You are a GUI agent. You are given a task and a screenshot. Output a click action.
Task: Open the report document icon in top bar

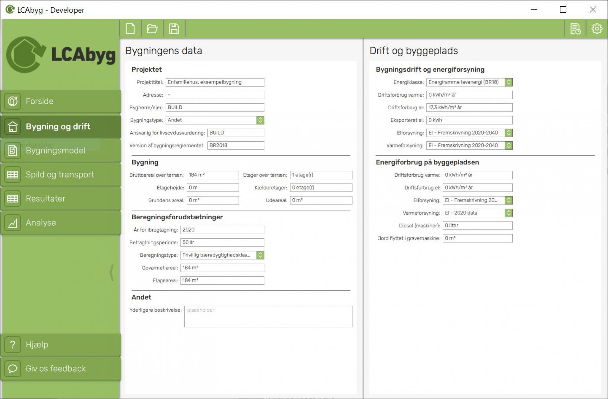pos(575,29)
